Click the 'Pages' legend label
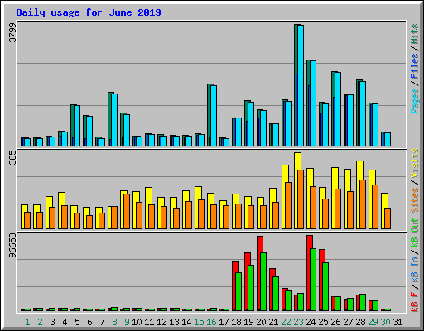The image size is (424, 331). 415,101
